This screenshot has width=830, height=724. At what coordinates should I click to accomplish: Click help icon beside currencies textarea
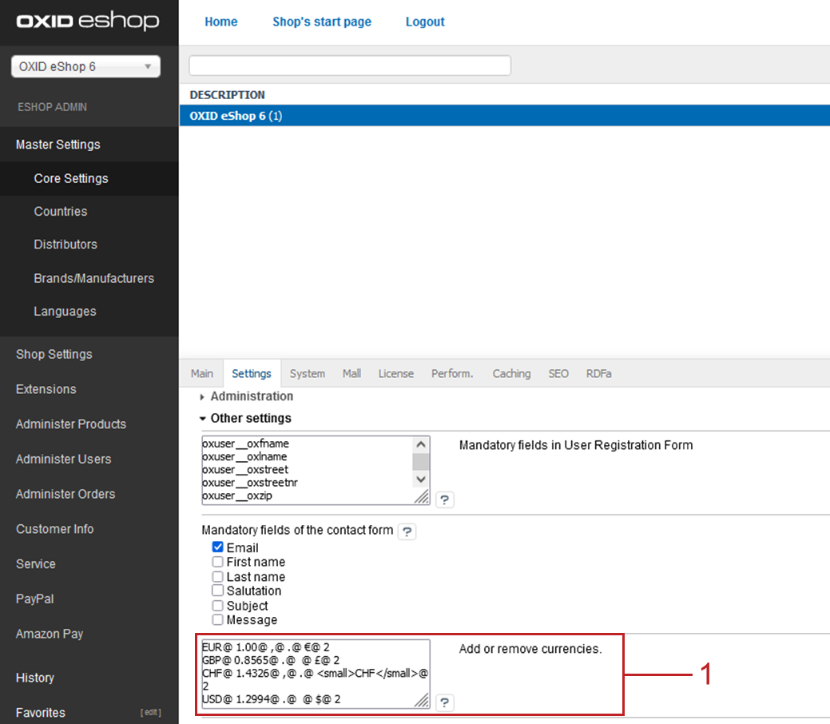coord(445,702)
